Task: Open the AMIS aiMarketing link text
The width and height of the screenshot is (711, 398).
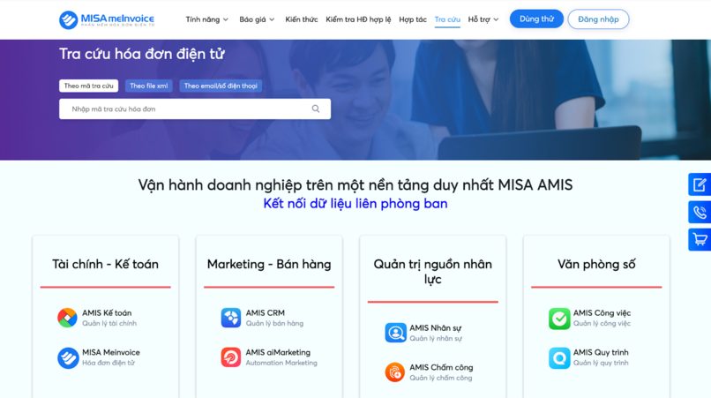Action: pyautogui.click(x=278, y=352)
